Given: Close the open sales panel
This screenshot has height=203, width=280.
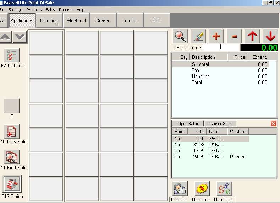Looking at the screenshot, I should click(x=274, y=124).
